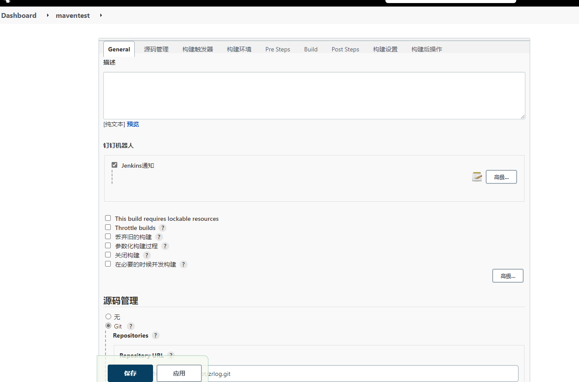Click the 保存 save button
579x382 pixels.
point(130,373)
